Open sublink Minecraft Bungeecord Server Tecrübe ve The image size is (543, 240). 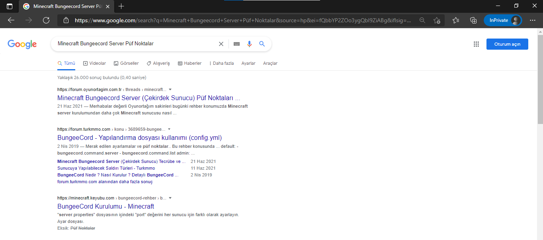(x=121, y=161)
